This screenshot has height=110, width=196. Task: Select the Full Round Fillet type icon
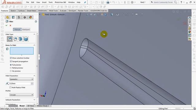(x=26, y=39)
